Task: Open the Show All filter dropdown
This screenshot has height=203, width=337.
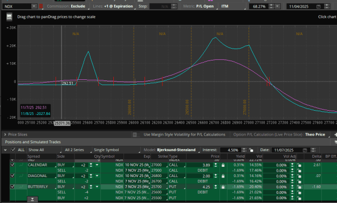Action: pos(45,150)
